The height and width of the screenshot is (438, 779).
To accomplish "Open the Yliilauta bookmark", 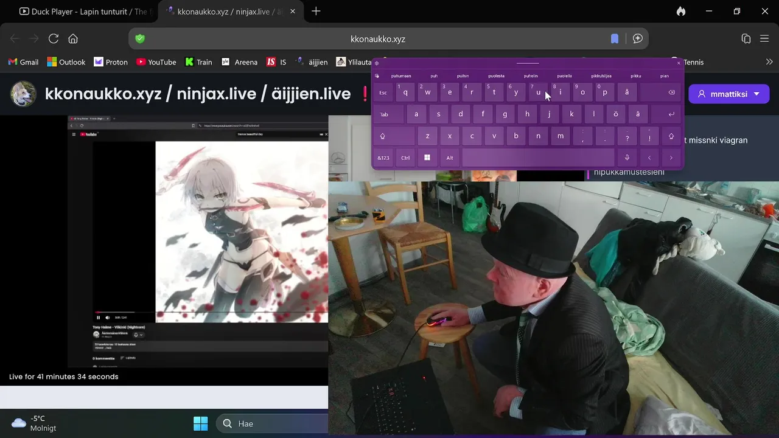I will pyautogui.click(x=354, y=62).
